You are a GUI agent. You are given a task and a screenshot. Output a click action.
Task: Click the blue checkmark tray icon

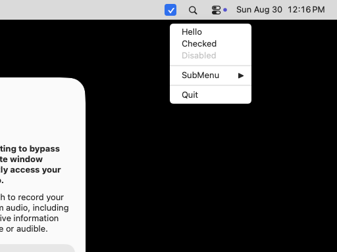[170, 10]
